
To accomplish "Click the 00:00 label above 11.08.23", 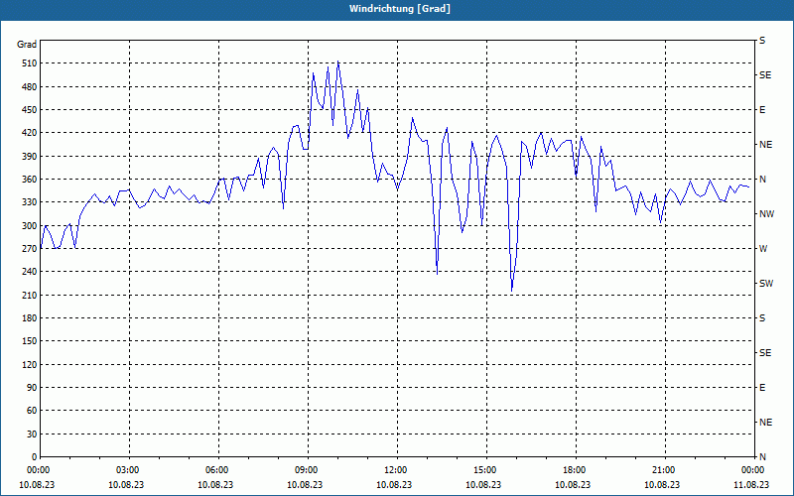I will 752,470.
